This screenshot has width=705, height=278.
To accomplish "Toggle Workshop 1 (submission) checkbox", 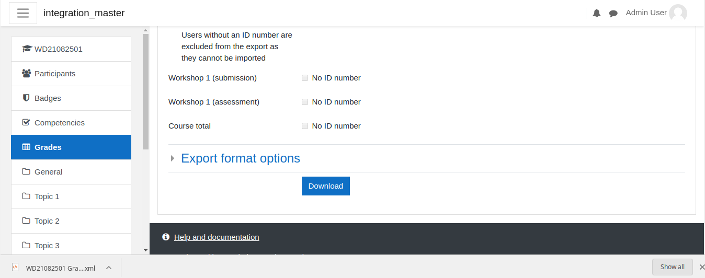I will pyautogui.click(x=305, y=78).
